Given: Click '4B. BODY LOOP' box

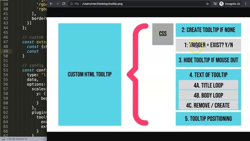Looking at the screenshot, I should [208, 95].
